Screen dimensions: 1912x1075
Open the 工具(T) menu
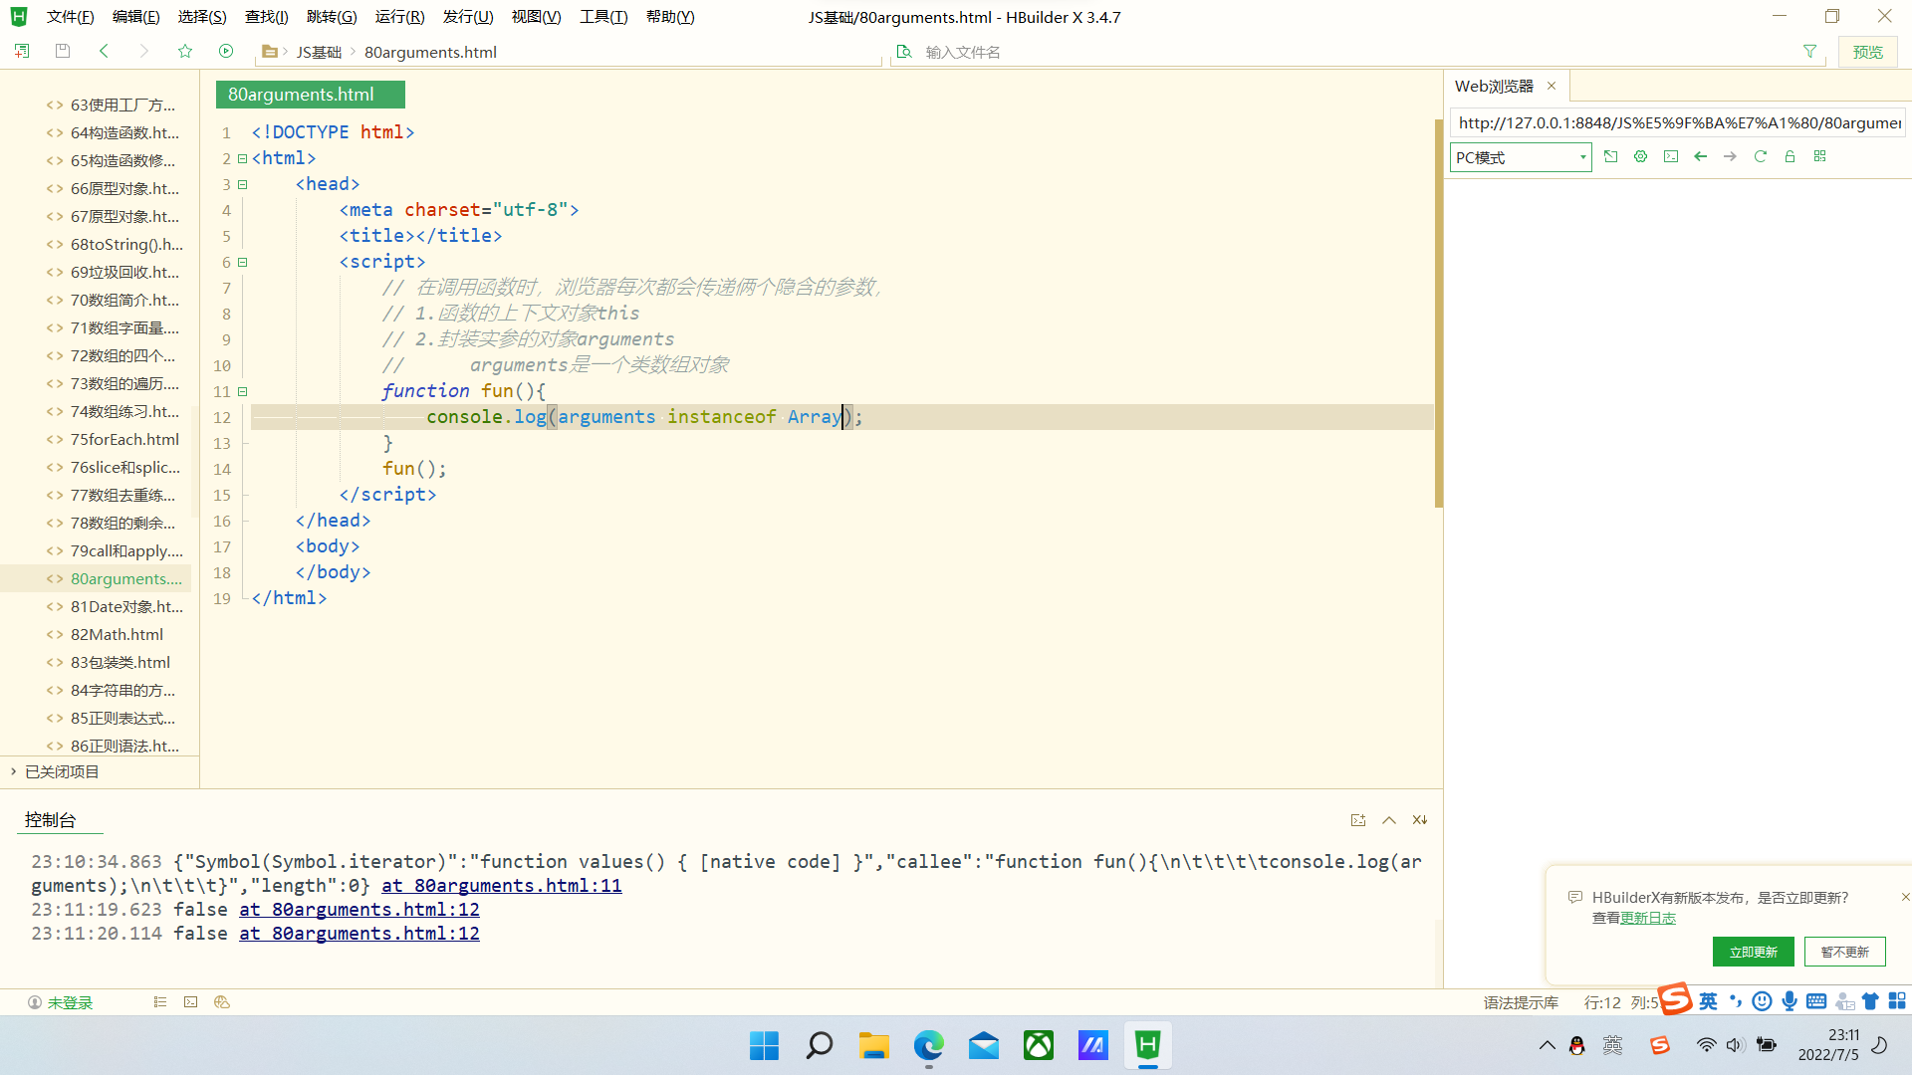(x=602, y=16)
